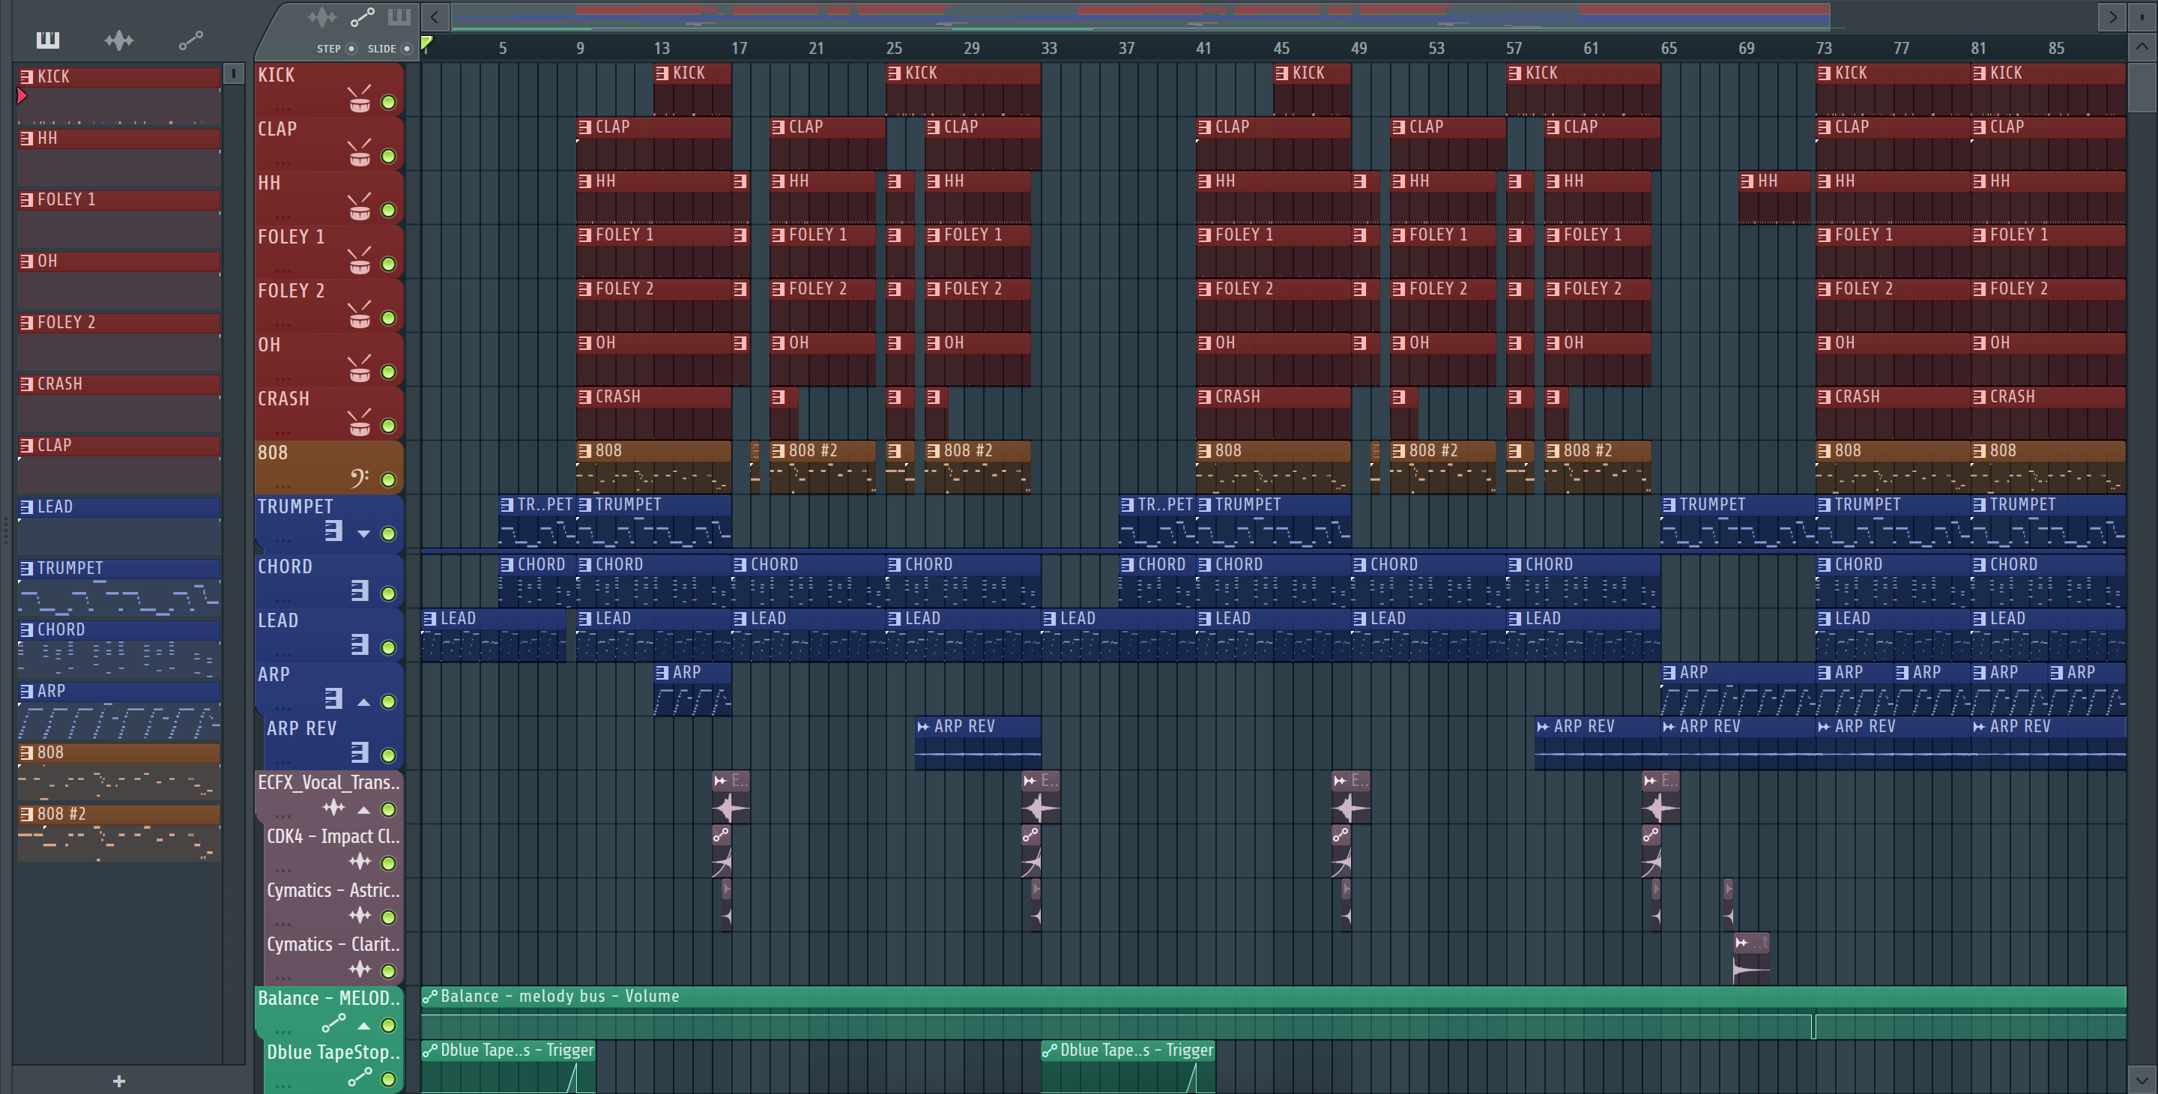Mute the LEAD track with its green LED
Viewport: 2158px width, 1094px height.
(x=389, y=647)
